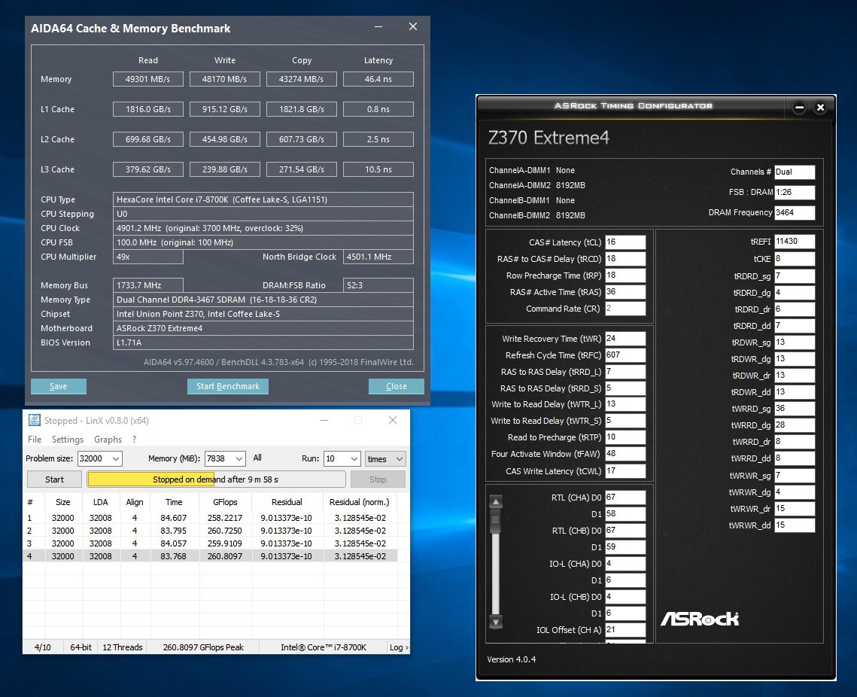This screenshot has height=697, width=857.
Task: Click the L3 Cache Copy value 271.54 GB/s
Action: coord(301,169)
